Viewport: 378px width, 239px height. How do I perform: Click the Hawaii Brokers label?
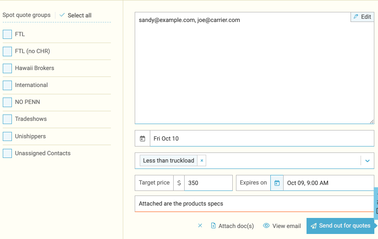34,68
